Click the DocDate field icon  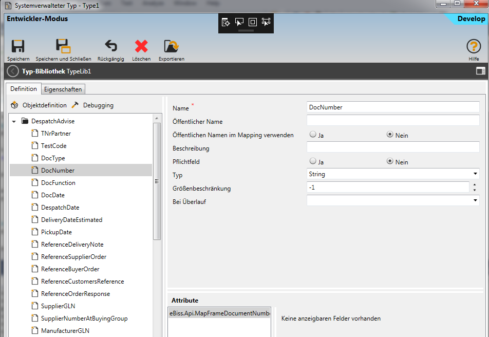[x=34, y=195]
